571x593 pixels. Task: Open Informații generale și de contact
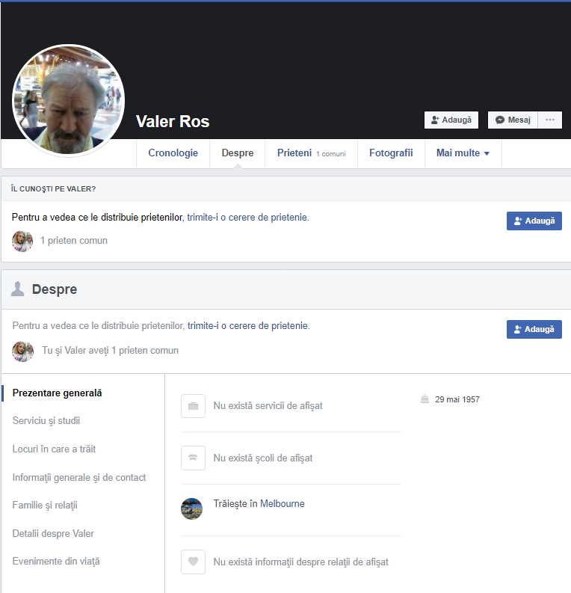click(x=79, y=477)
